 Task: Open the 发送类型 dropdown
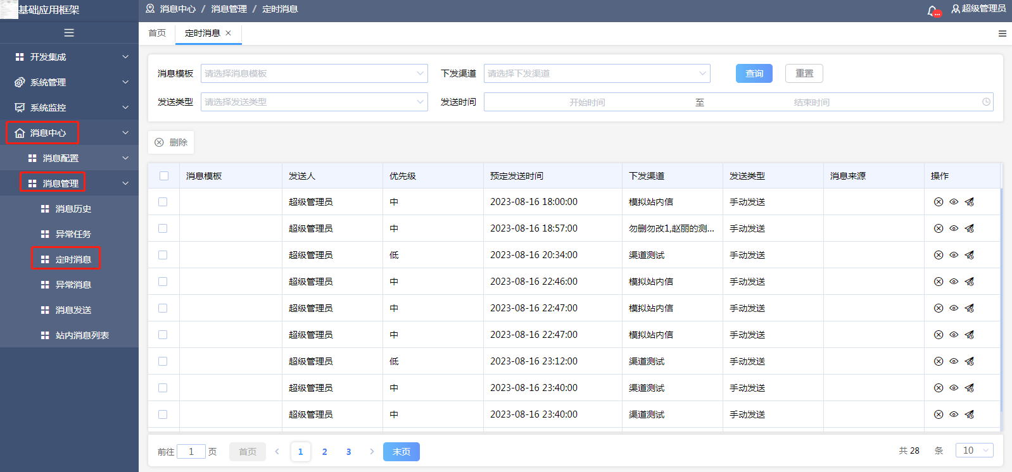click(314, 102)
